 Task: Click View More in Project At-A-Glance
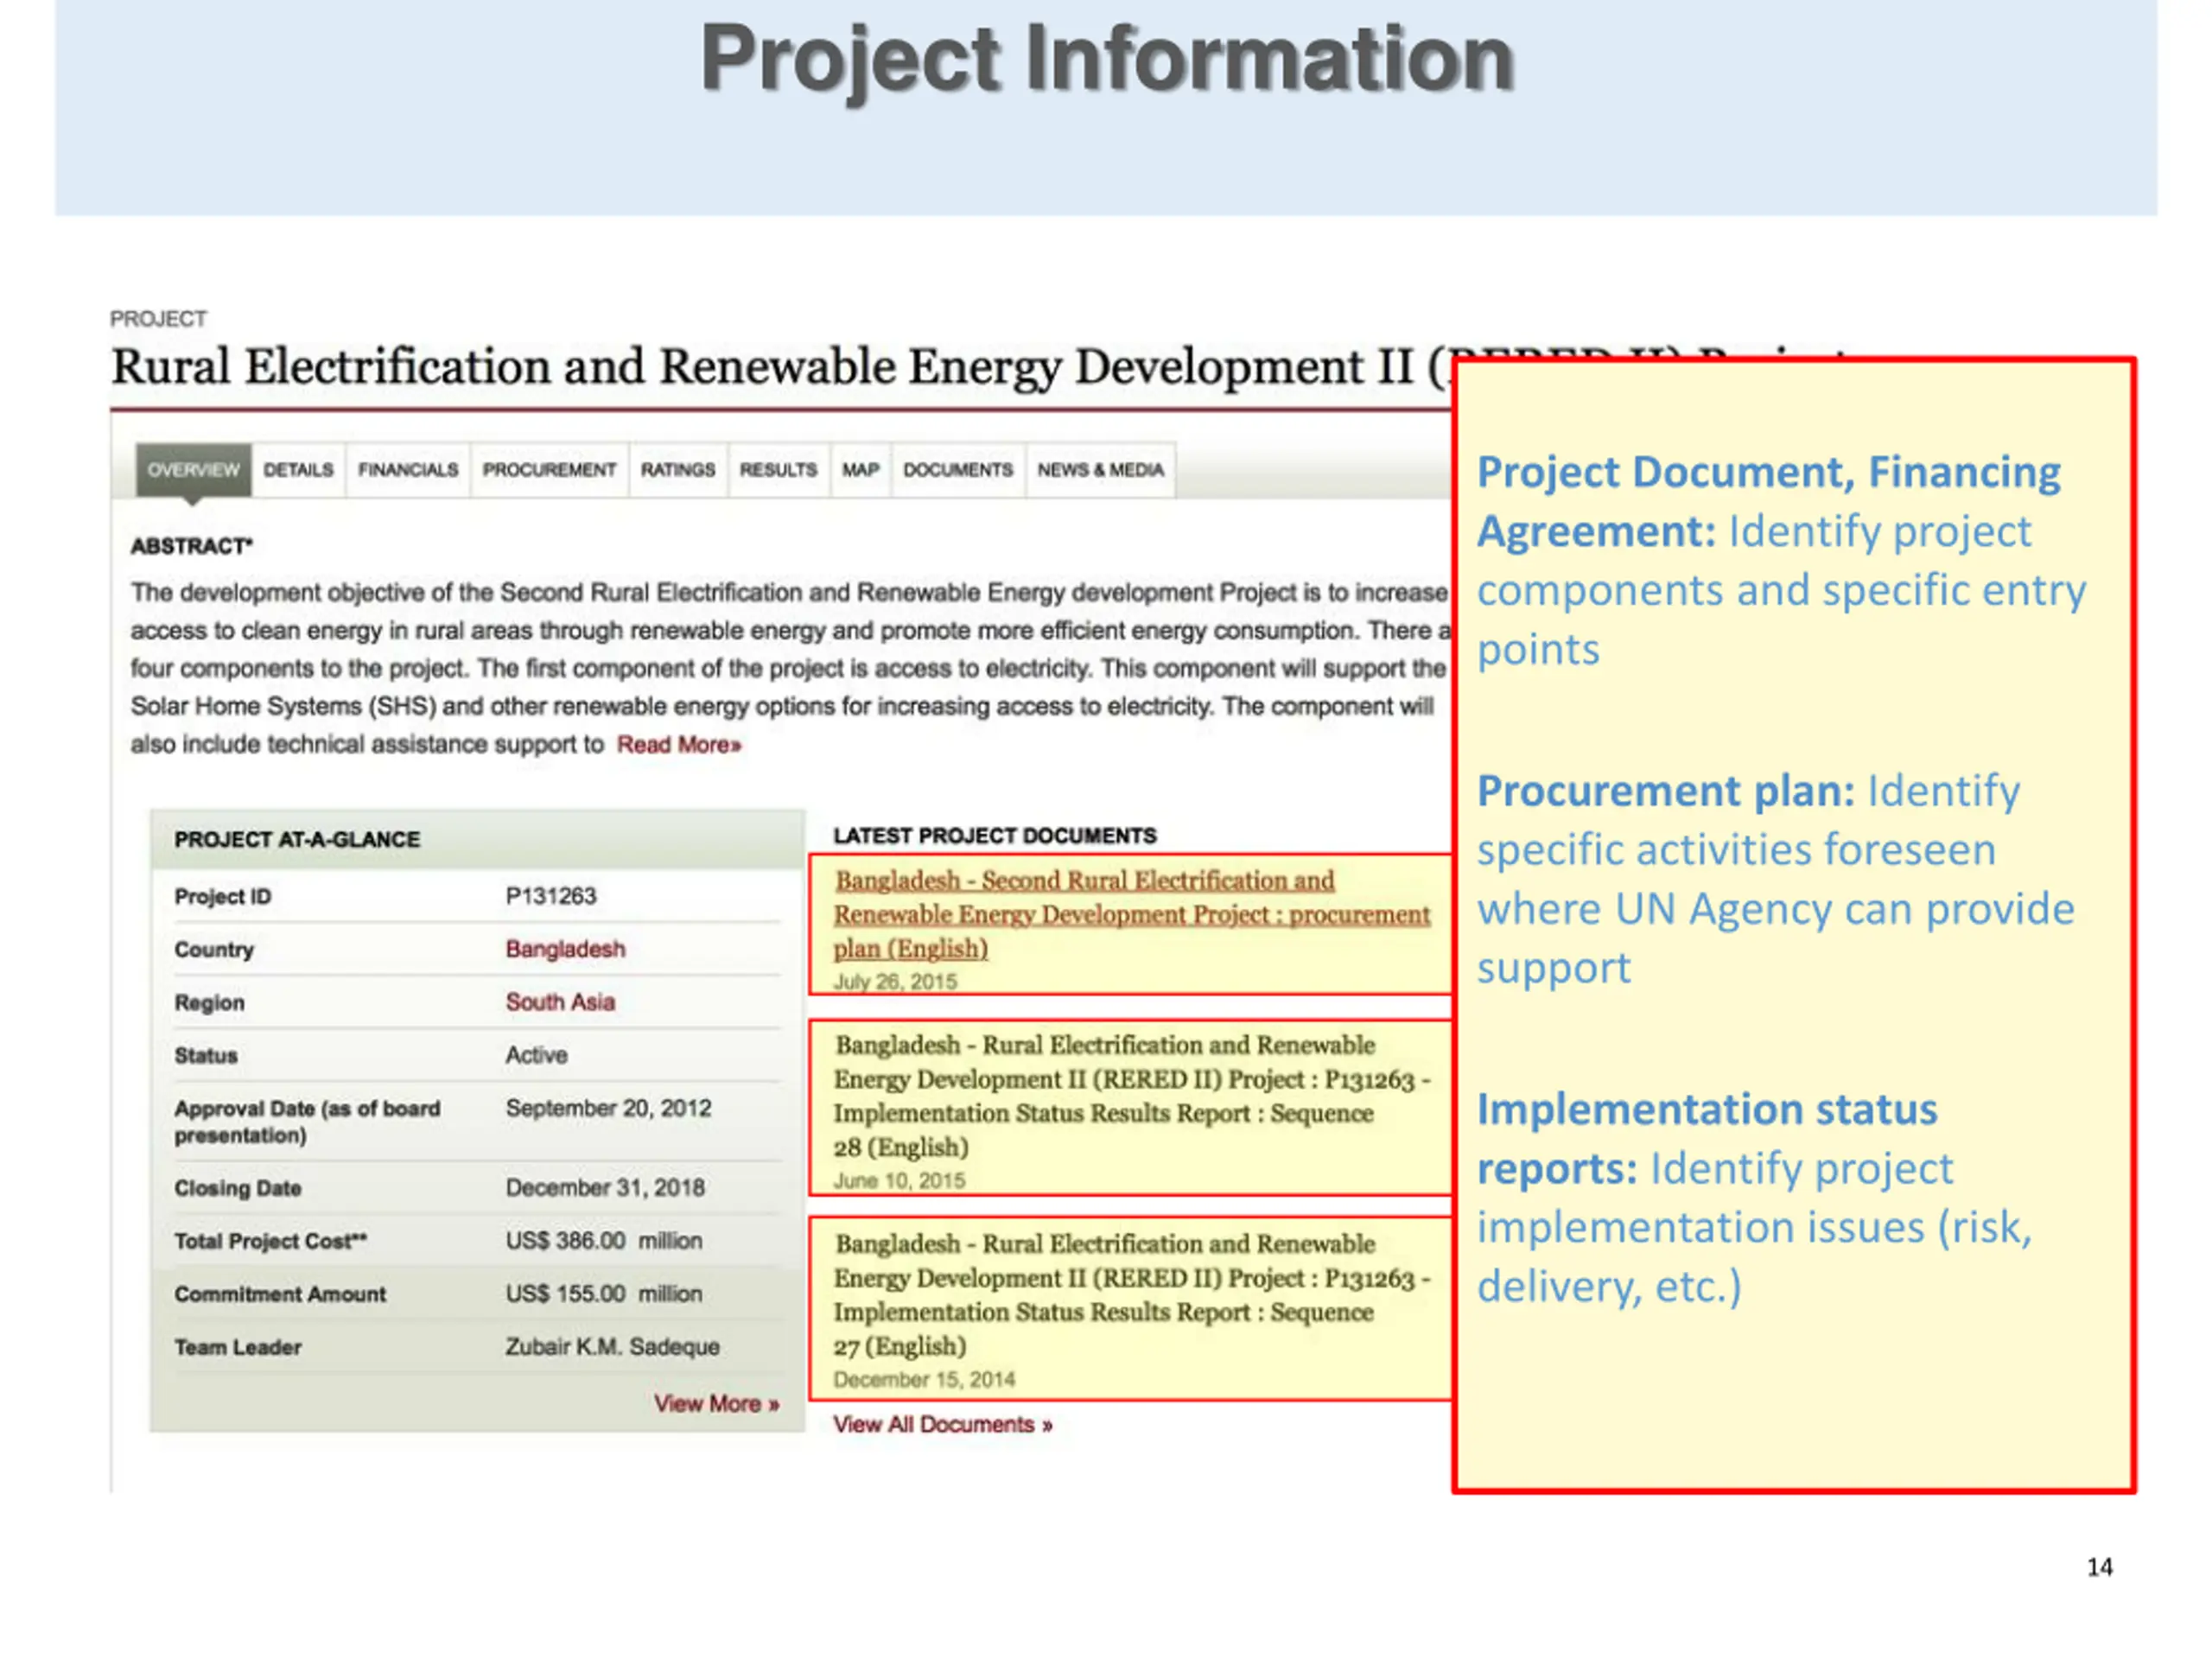(x=716, y=1404)
